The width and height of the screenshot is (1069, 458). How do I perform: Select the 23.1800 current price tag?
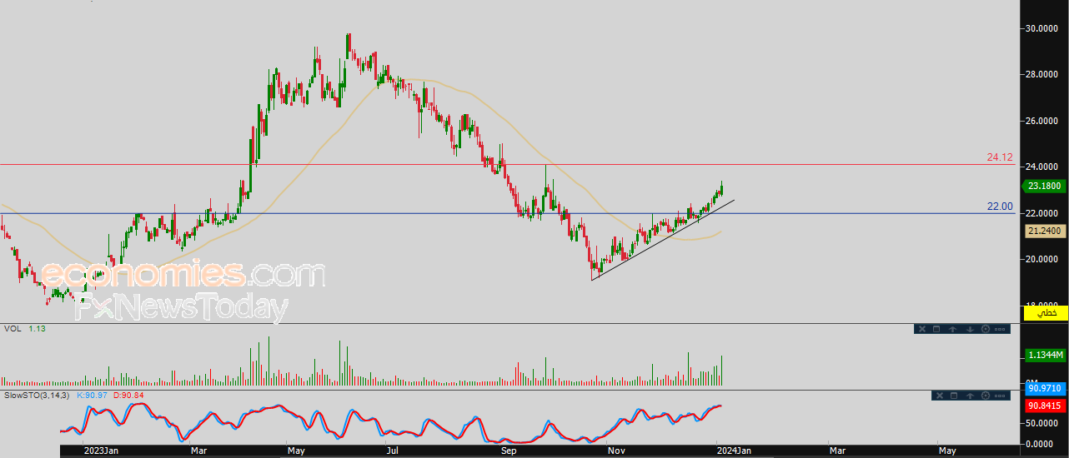point(1045,187)
